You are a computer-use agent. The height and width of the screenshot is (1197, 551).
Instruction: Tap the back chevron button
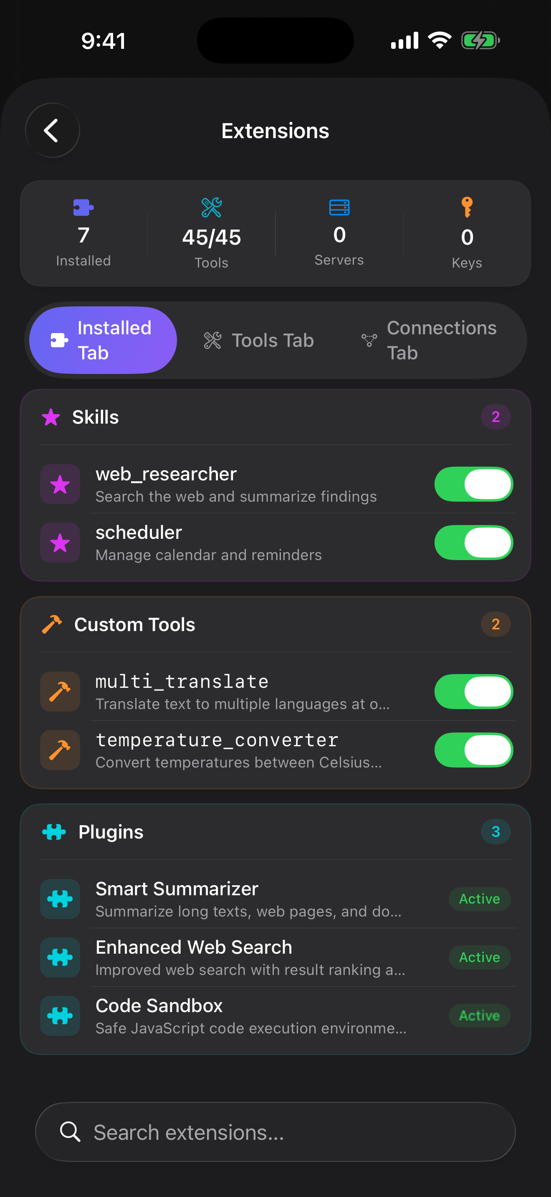pos(52,131)
